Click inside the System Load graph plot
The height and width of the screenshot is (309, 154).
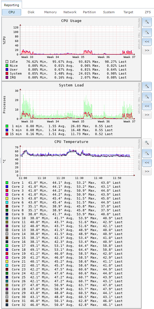coord(77,105)
